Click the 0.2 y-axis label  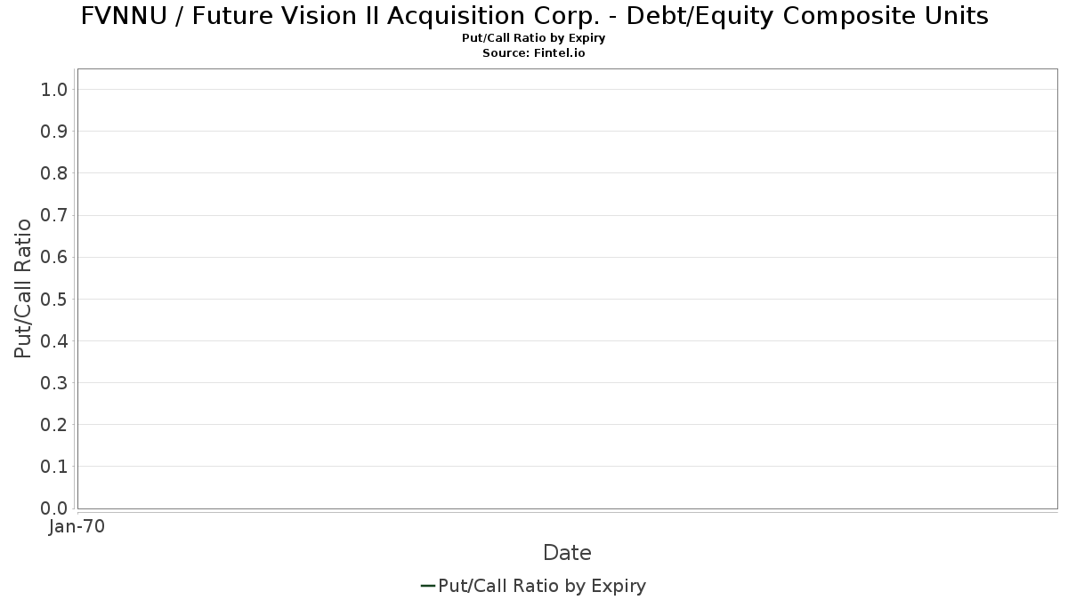click(x=54, y=425)
